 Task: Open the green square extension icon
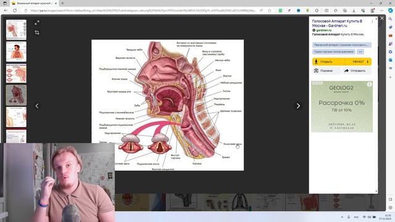[280, 10]
